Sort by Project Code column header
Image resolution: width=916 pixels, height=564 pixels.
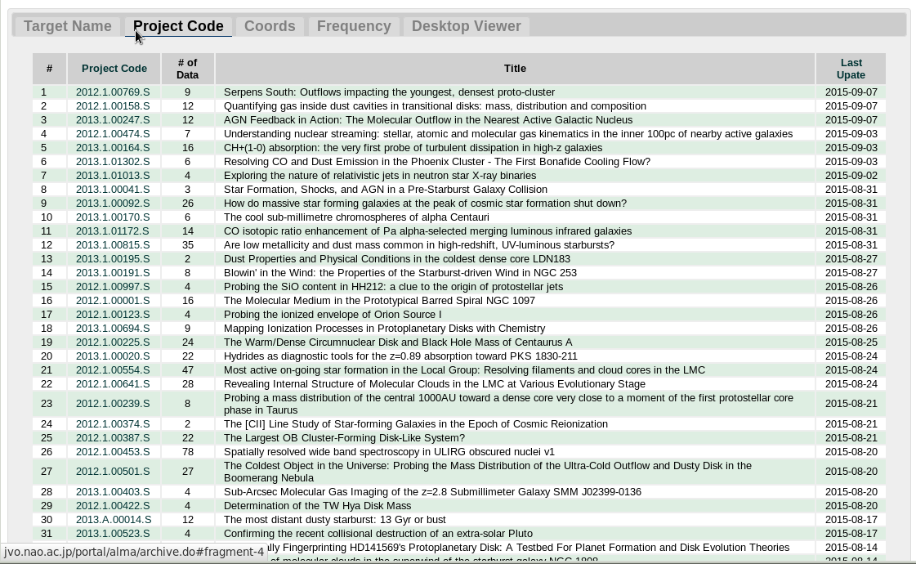coord(114,69)
